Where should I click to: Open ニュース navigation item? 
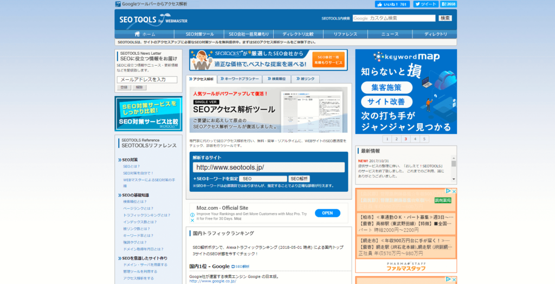point(390,34)
